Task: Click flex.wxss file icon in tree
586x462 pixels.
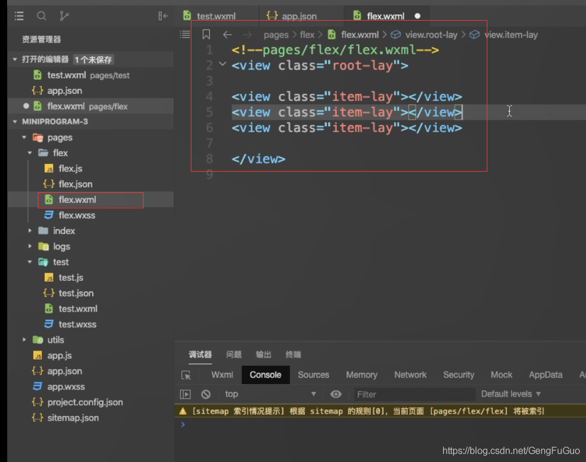Action: coord(49,215)
